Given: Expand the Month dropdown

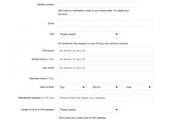Looking at the screenshot, I should point(106,87).
